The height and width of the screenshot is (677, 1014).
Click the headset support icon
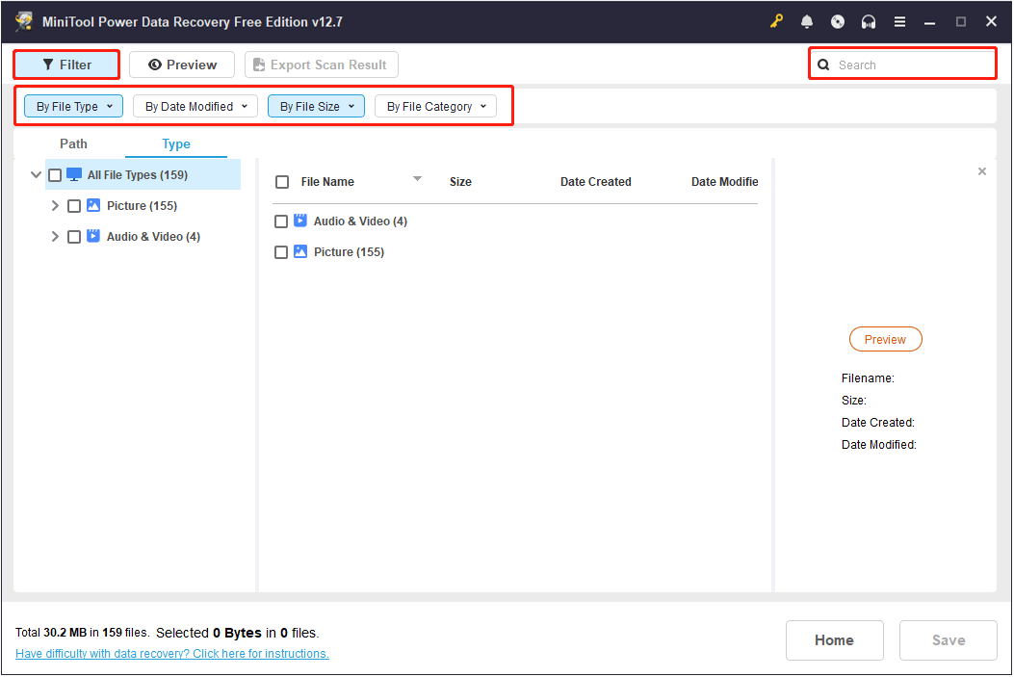868,20
